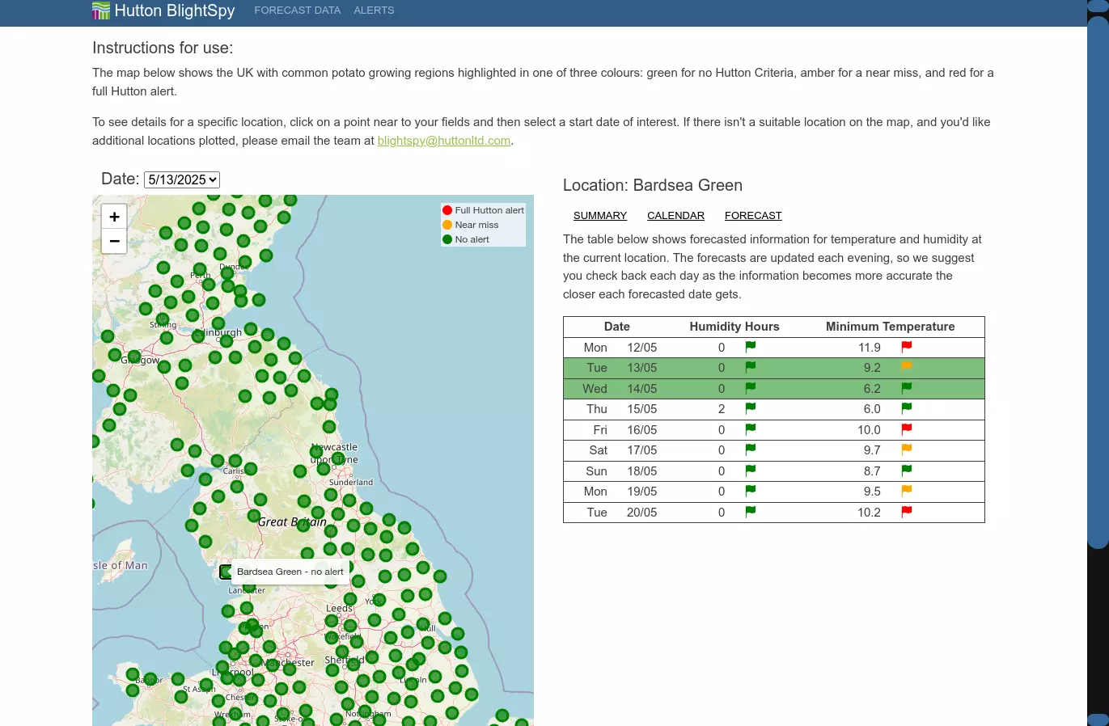1109x726 pixels.
Task: Click the Hutton BlightSpy logo icon
Action: coord(101,11)
